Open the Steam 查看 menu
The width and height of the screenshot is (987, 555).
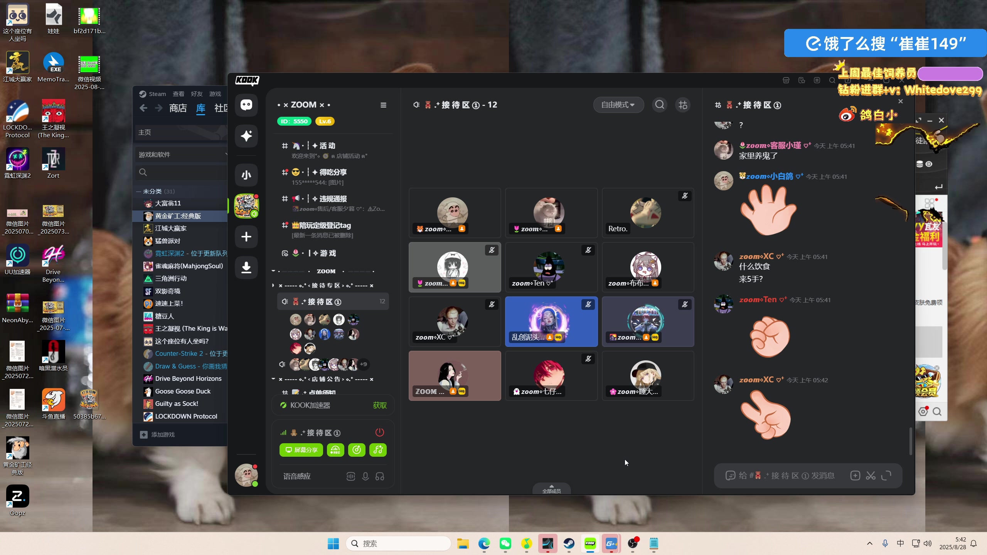tap(178, 94)
